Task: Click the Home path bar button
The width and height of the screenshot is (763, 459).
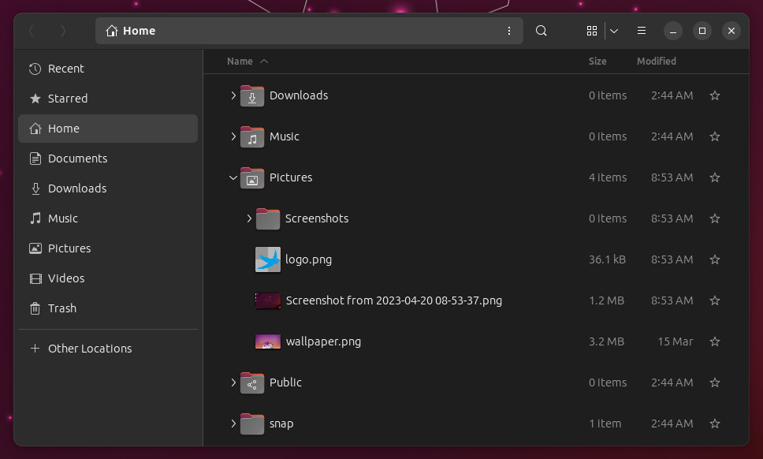Action: tap(130, 31)
